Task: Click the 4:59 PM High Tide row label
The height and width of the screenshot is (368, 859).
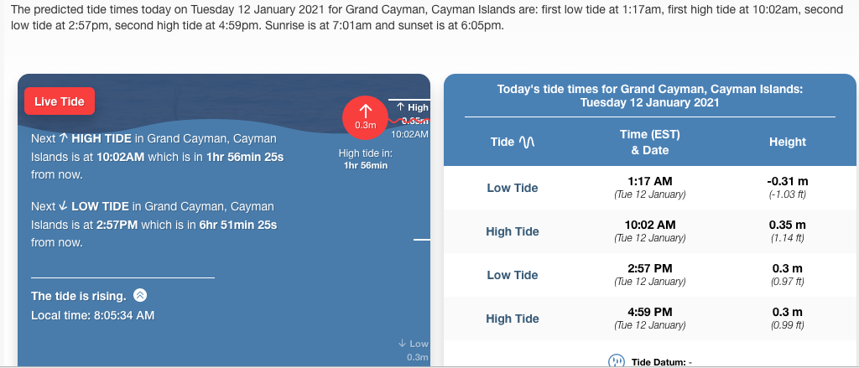Action: 513,319
